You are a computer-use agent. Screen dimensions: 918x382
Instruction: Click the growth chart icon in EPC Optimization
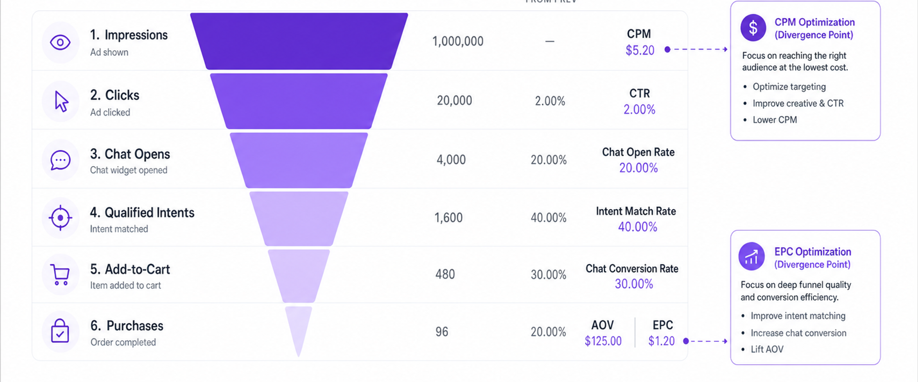[752, 256]
